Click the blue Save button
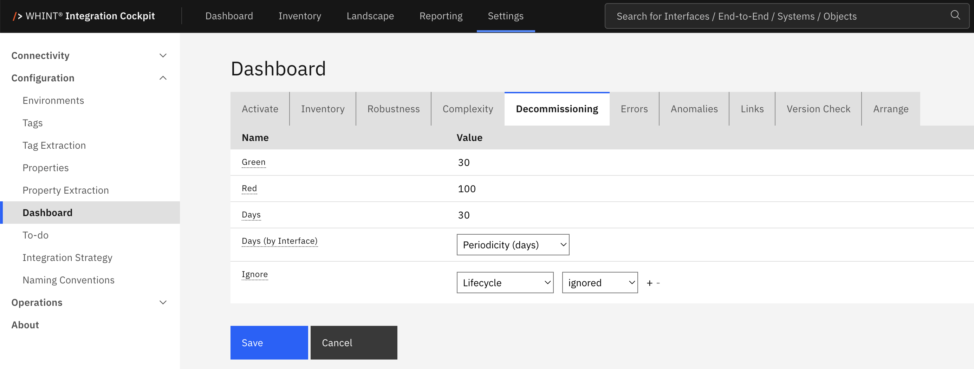The width and height of the screenshot is (974, 369). pos(269,343)
